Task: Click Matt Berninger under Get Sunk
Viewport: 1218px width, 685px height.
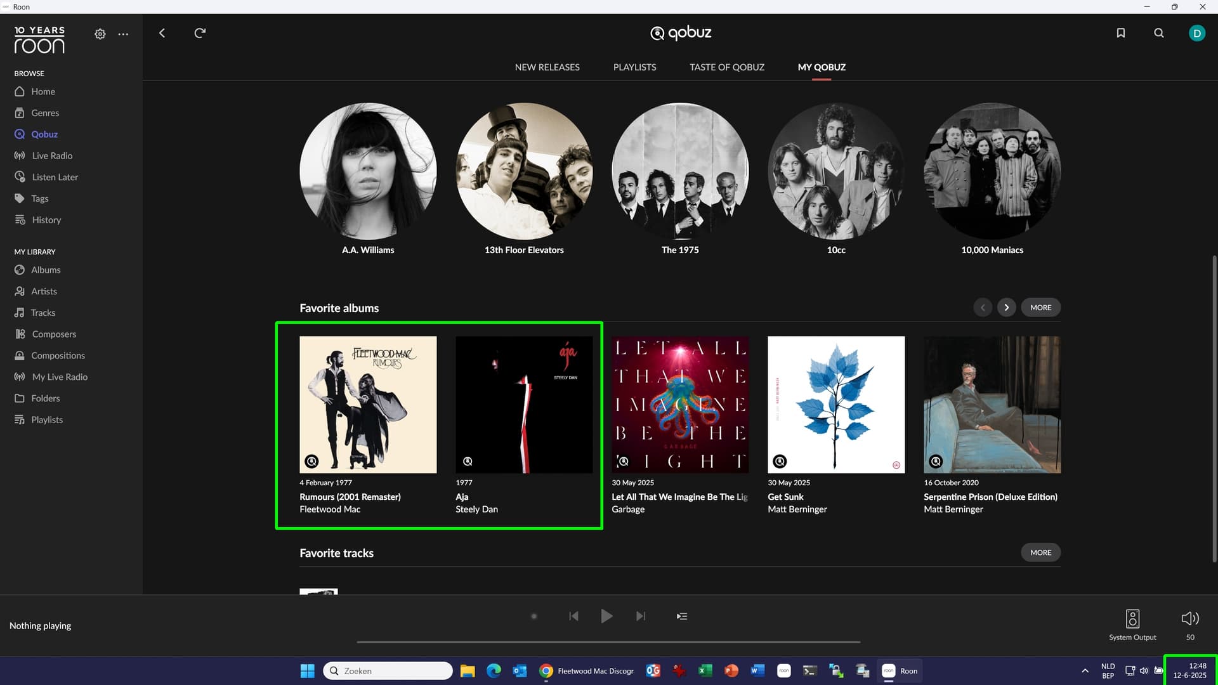Action: [x=797, y=509]
